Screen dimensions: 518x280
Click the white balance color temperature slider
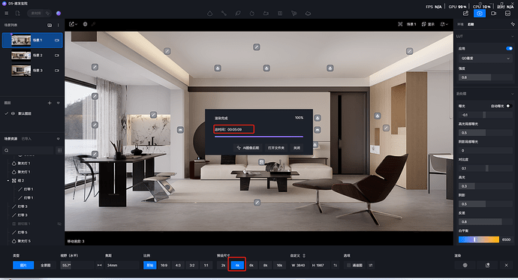tap(479, 239)
